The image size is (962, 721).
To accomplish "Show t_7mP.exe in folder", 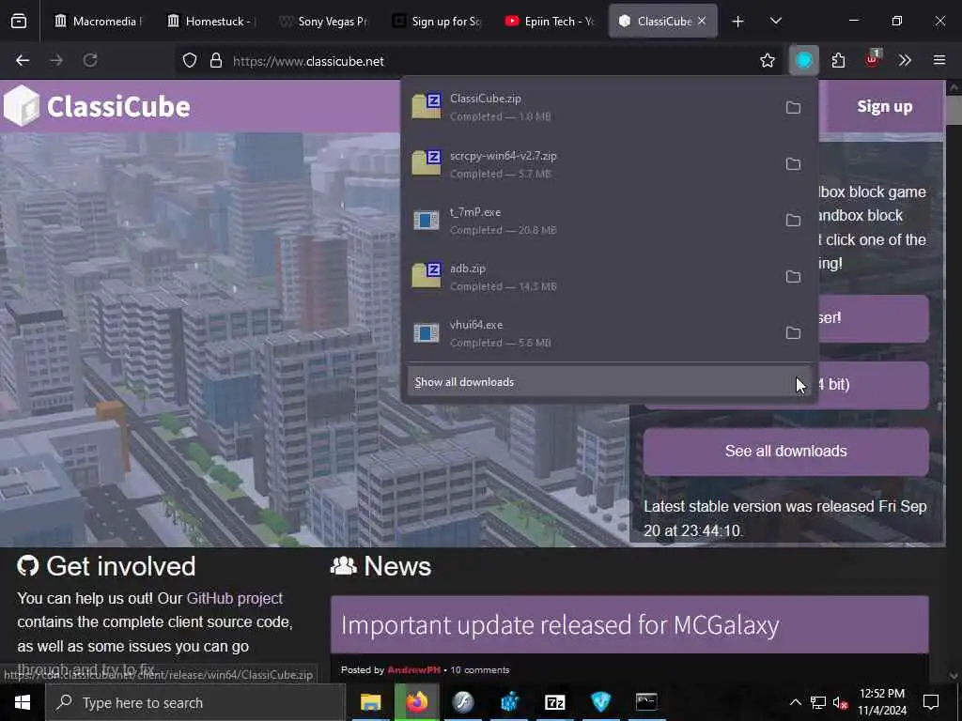I will 793,220.
